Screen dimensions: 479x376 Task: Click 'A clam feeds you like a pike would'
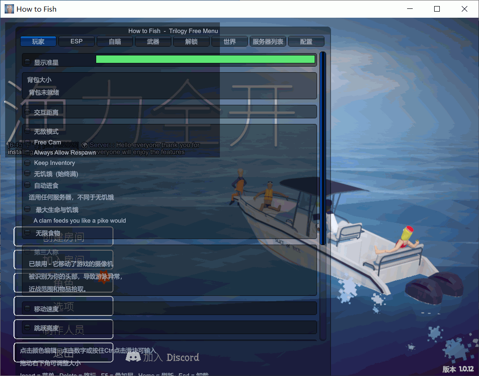coord(80,220)
